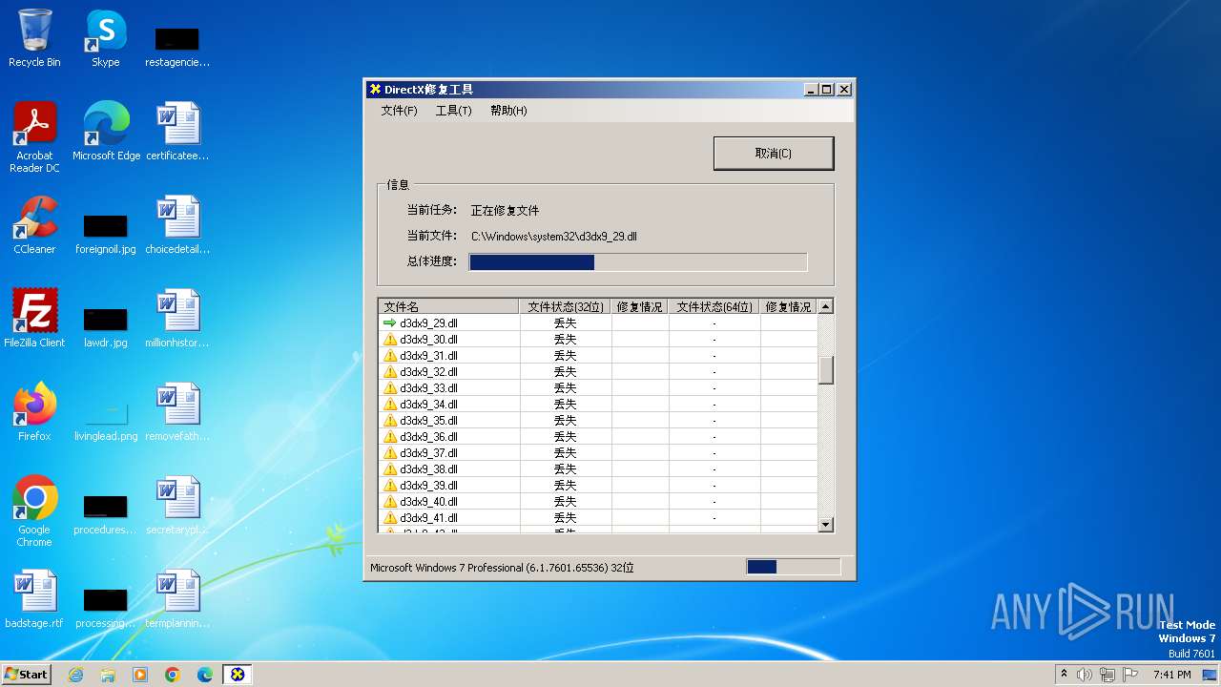Screen dimensions: 1221x687
Task: Click the Windows 7 Professional status text
Action: pyautogui.click(x=502, y=568)
